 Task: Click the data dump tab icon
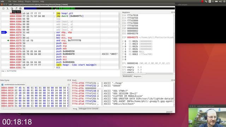[x=2, y=85]
